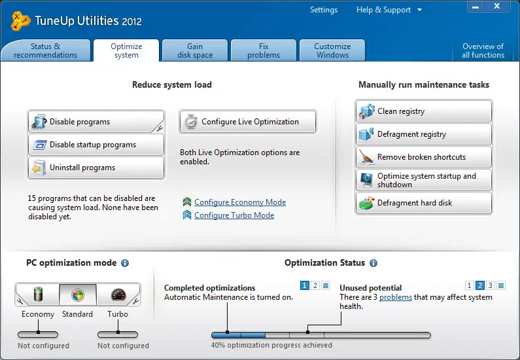Open Overview of all functions
Screen dimensions: 520x360
coord(483,50)
